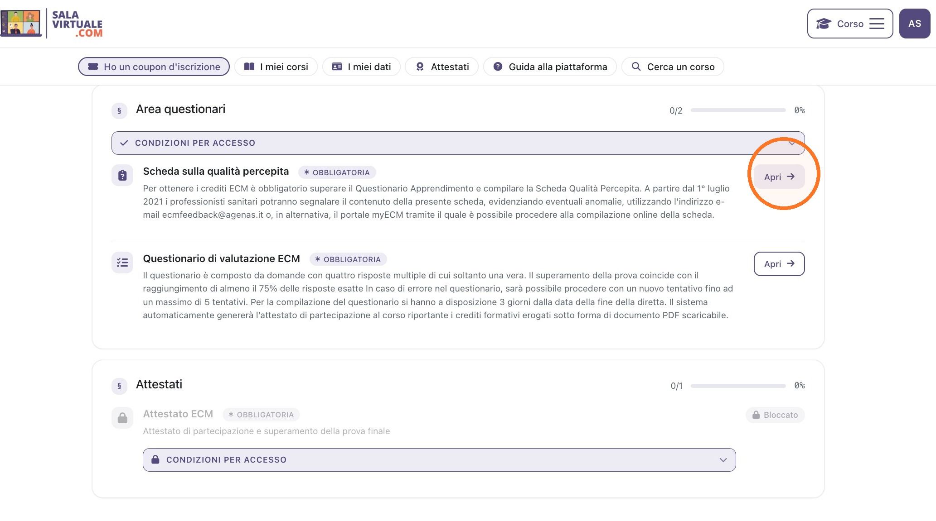Click the Sala Virtuale logo image
This screenshot has height=521, width=936.
pos(52,24)
